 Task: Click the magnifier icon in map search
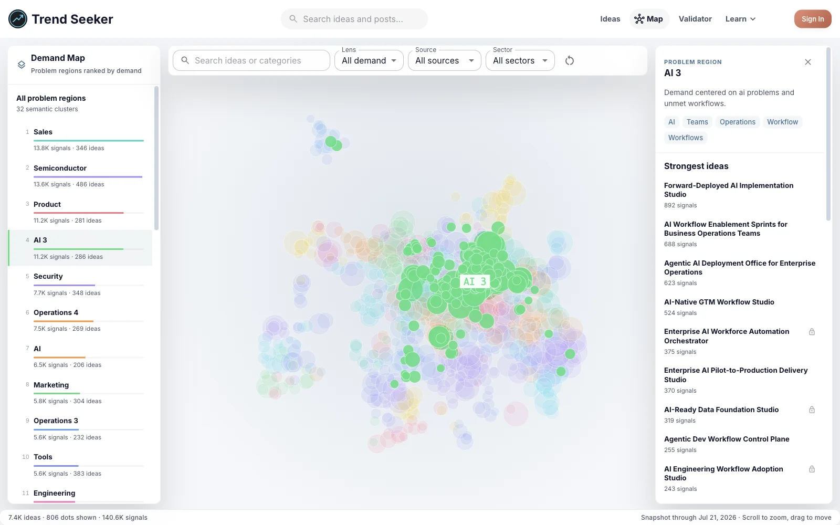[x=185, y=60]
